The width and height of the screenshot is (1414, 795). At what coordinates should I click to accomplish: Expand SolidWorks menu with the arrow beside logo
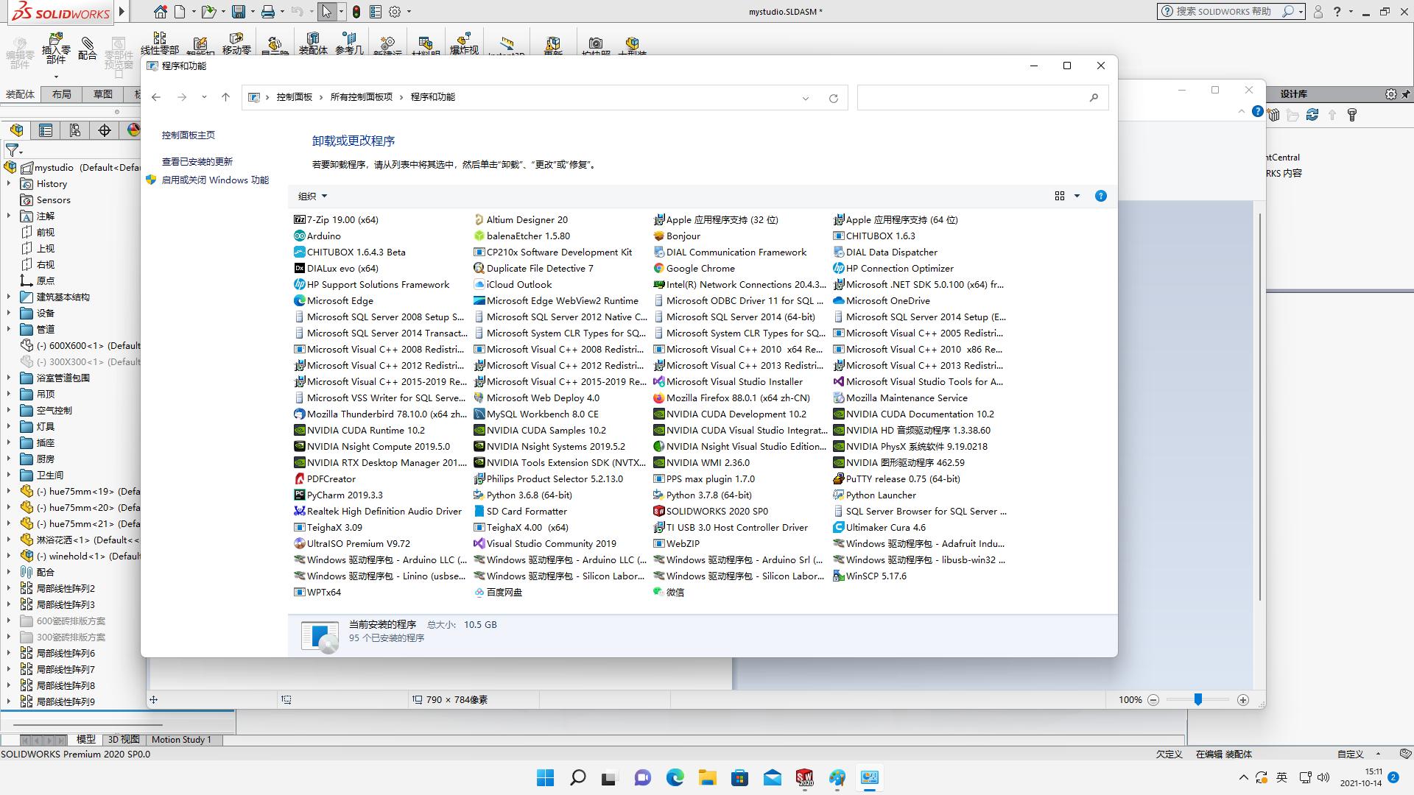(x=122, y=12)
